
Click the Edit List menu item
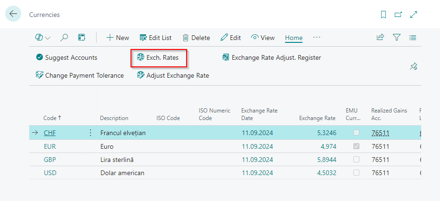point(155,38)
